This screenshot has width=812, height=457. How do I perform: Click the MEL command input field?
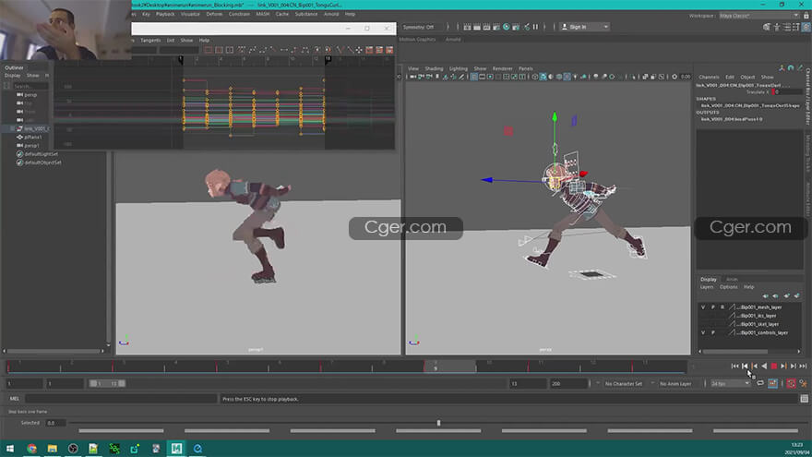pyautogui.click(x=121, y=399)
